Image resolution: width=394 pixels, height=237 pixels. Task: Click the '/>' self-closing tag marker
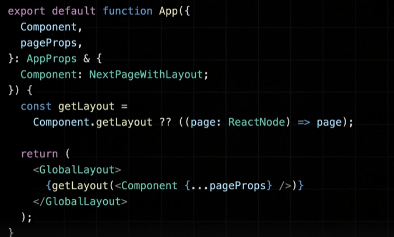(285, 186)
